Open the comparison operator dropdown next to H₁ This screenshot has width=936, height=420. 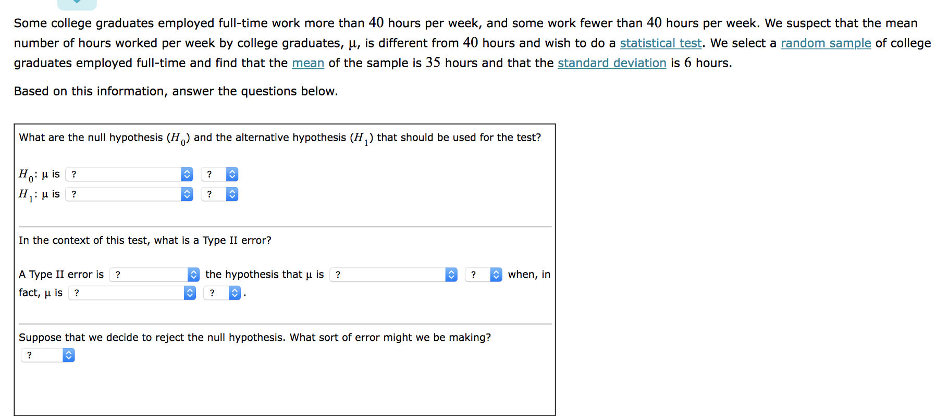tap(219, 194)
